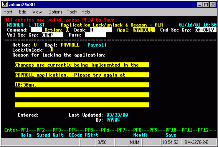Click 'Reason for locking the application:' text
This screenshot has height=147, width=218.
[59, 55]
